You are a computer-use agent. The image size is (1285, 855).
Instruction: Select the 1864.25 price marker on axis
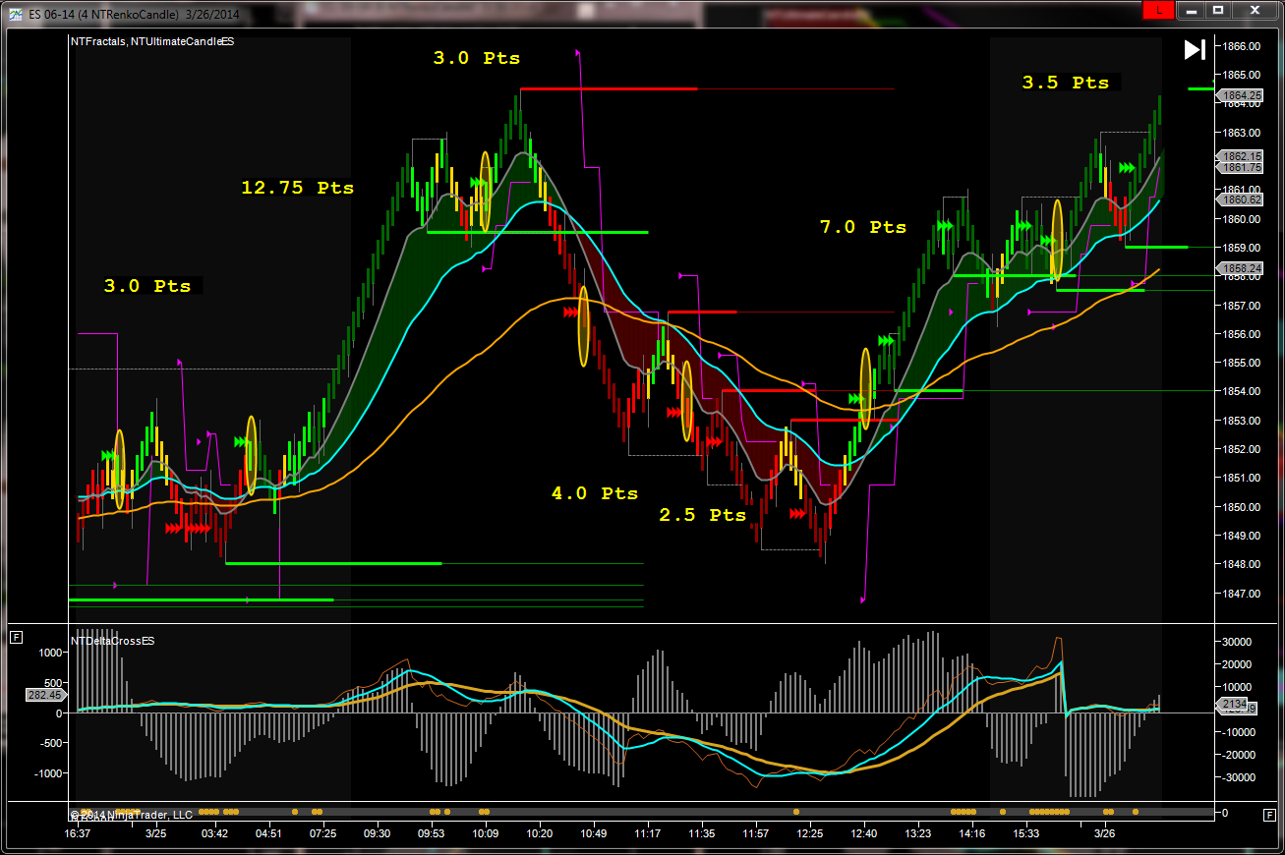(x=1241, y=95)
